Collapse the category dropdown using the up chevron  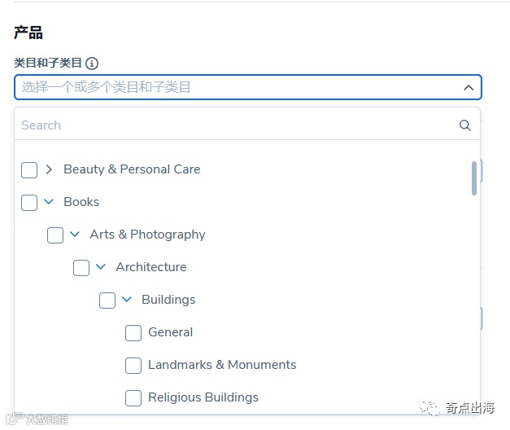tap(469, 87)
